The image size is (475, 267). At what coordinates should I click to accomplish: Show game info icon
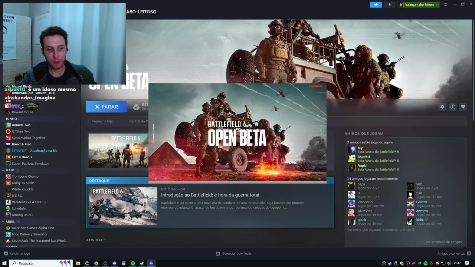point(452,107)
